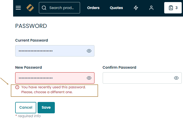Toggle visibility of Confirm Password field
The image size is (183, 127).
click(x=176, y=78)
